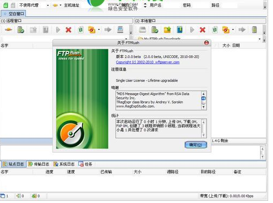The image size is (273, 203).
Task: Open the 站点日志 tab
Action: pyautogui.click(x=14, y=164)
